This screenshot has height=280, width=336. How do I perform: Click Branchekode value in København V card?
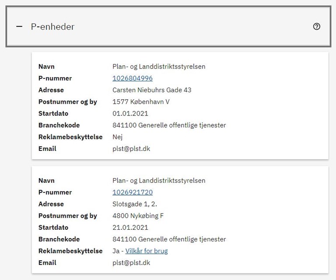tap(169, 125)
